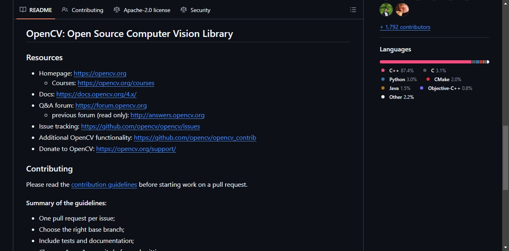Click the orange dot beside Java

coord(383,88)
